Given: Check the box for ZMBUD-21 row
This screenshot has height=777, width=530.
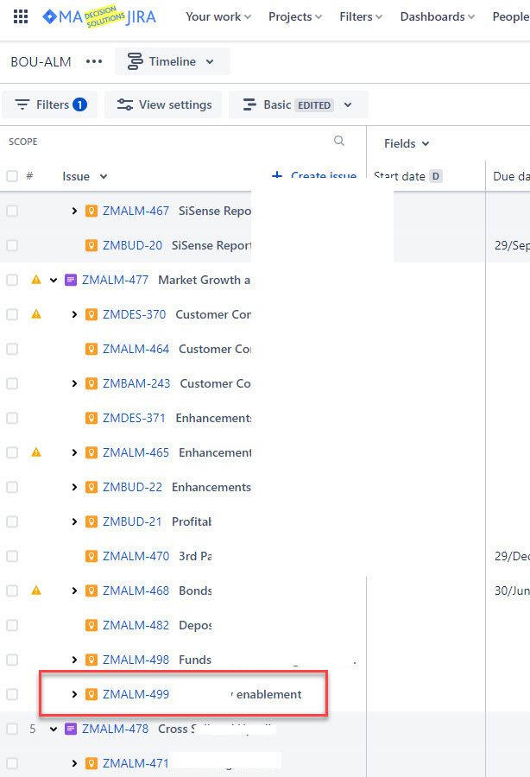Looking at the screenshot, I should click(12, 521).
